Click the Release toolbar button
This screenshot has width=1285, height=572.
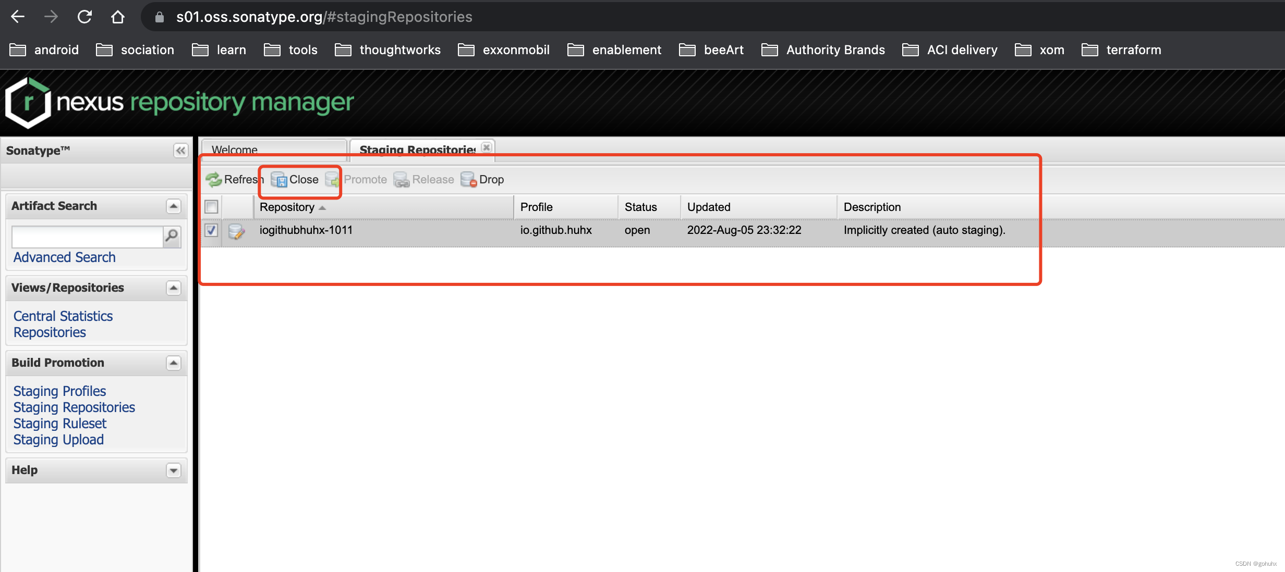click(x=424, y=180)
